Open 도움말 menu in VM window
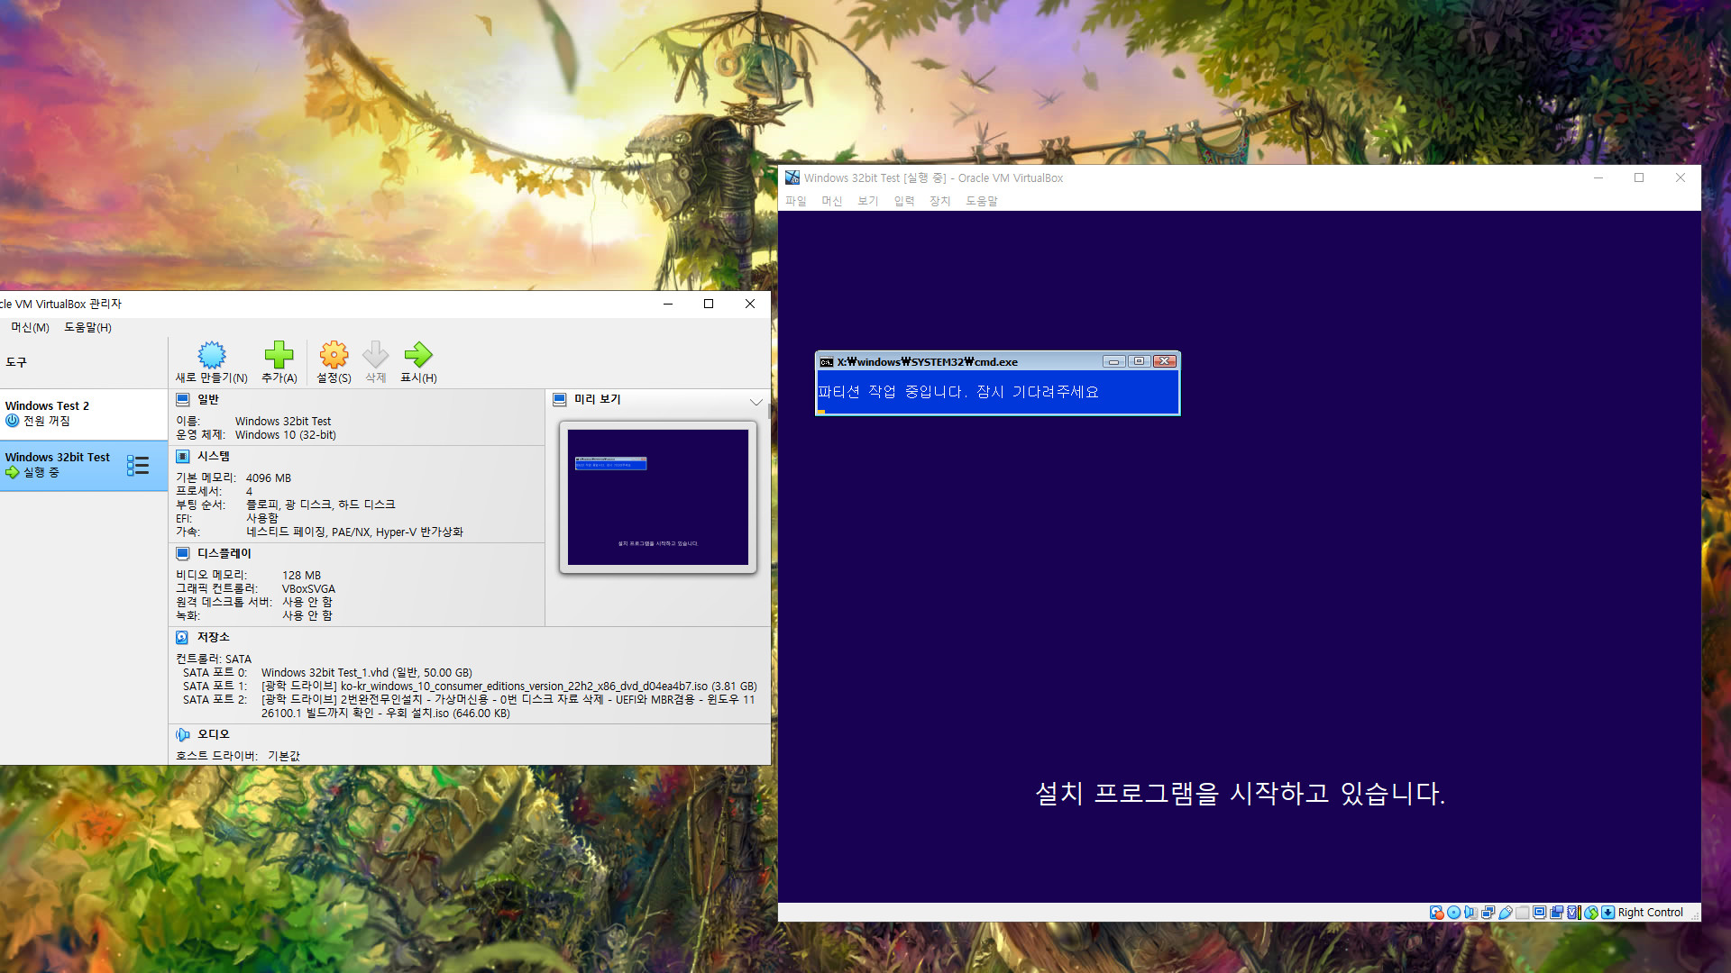Viewport: 1731px width, 973px height. click(982, 201)
